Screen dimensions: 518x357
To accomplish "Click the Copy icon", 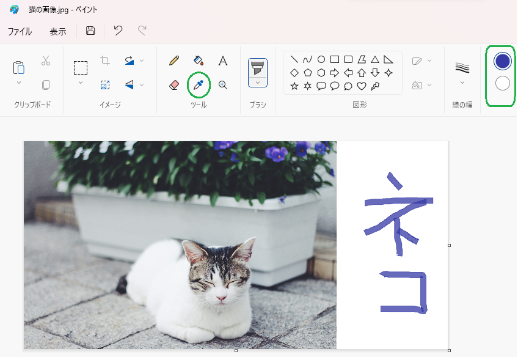I will 46,85.
